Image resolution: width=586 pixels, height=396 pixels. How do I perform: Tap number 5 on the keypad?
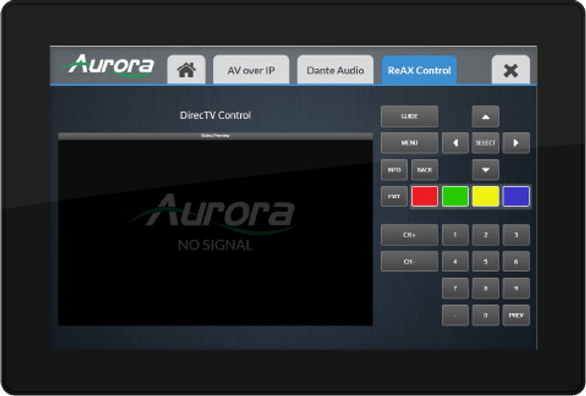(486, 261)
